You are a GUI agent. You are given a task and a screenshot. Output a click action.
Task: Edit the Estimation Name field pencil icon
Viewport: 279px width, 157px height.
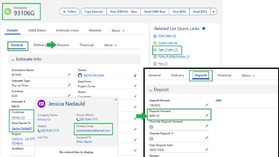pyautogui.click(x=69, y=75)
